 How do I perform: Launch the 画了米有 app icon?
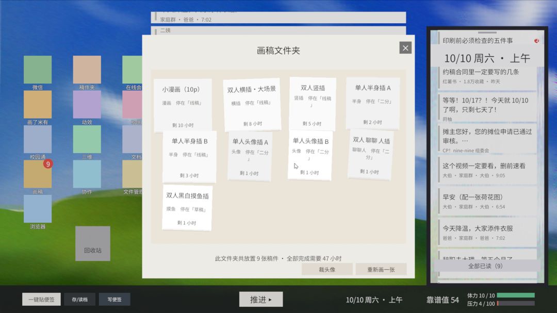38,105
